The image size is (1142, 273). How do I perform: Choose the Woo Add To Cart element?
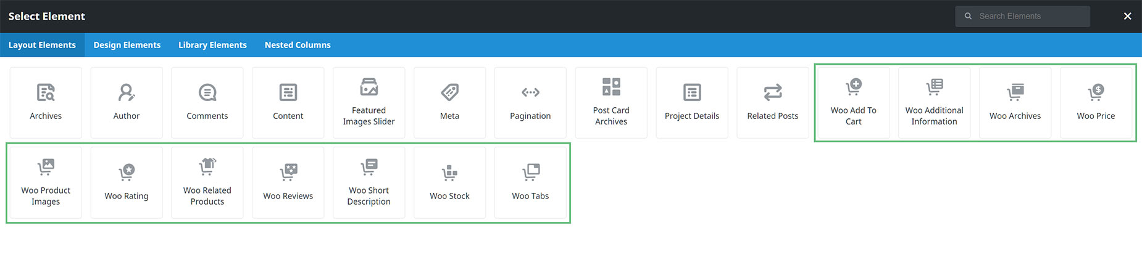[854, 102]
